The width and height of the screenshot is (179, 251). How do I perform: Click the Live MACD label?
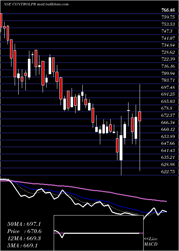(x=151, y=242)
